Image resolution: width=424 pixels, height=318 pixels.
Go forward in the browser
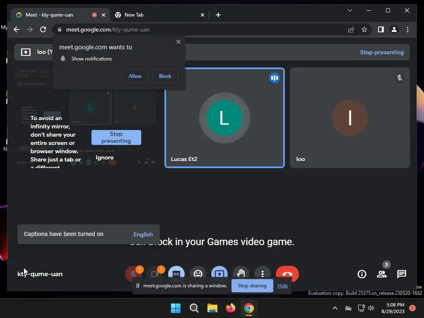tap(30, 29)
